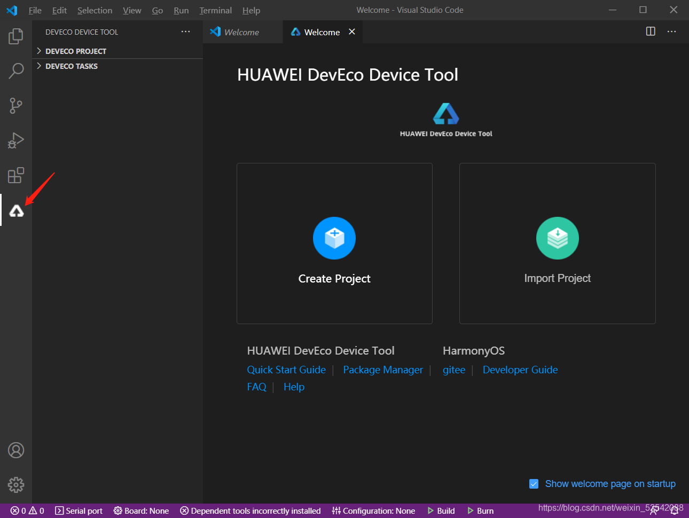Open the Accounts menu icon

(x=16, y=450)
